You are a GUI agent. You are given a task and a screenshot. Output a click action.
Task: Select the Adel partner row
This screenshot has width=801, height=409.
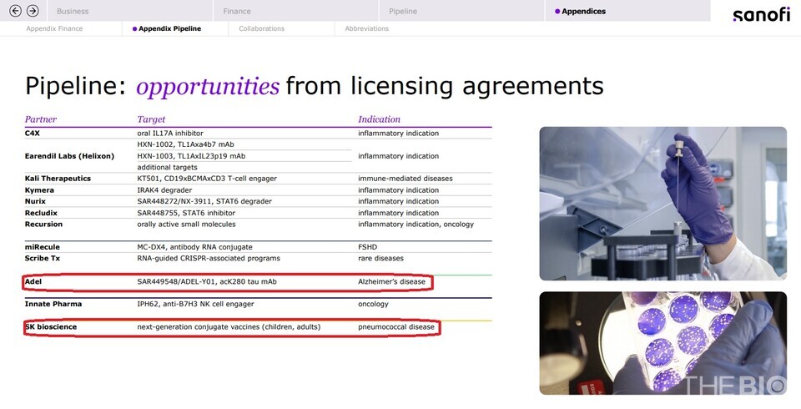tap(227, 282)
